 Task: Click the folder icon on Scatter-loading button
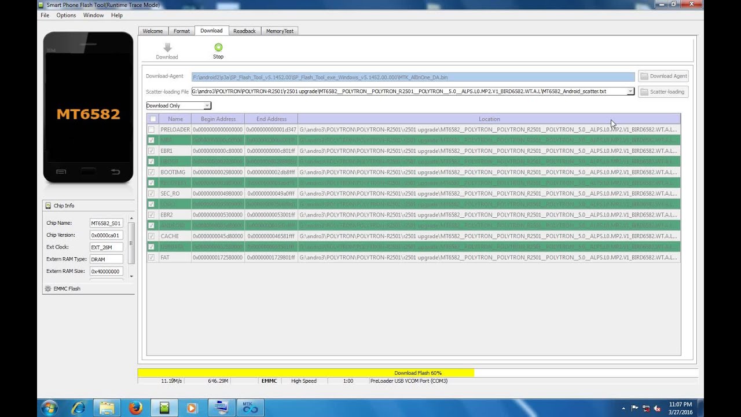click(644, 92)
